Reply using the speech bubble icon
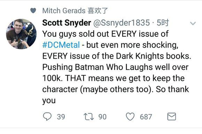This screenshot has height=134, width=202. click(x=47, y=116)
